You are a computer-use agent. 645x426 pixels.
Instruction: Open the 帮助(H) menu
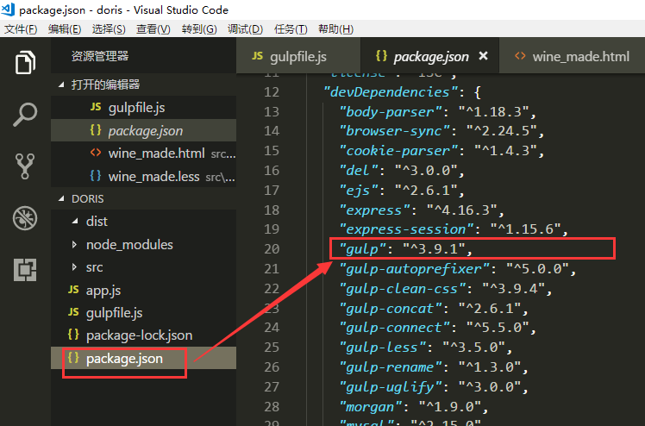click(335, 29)
